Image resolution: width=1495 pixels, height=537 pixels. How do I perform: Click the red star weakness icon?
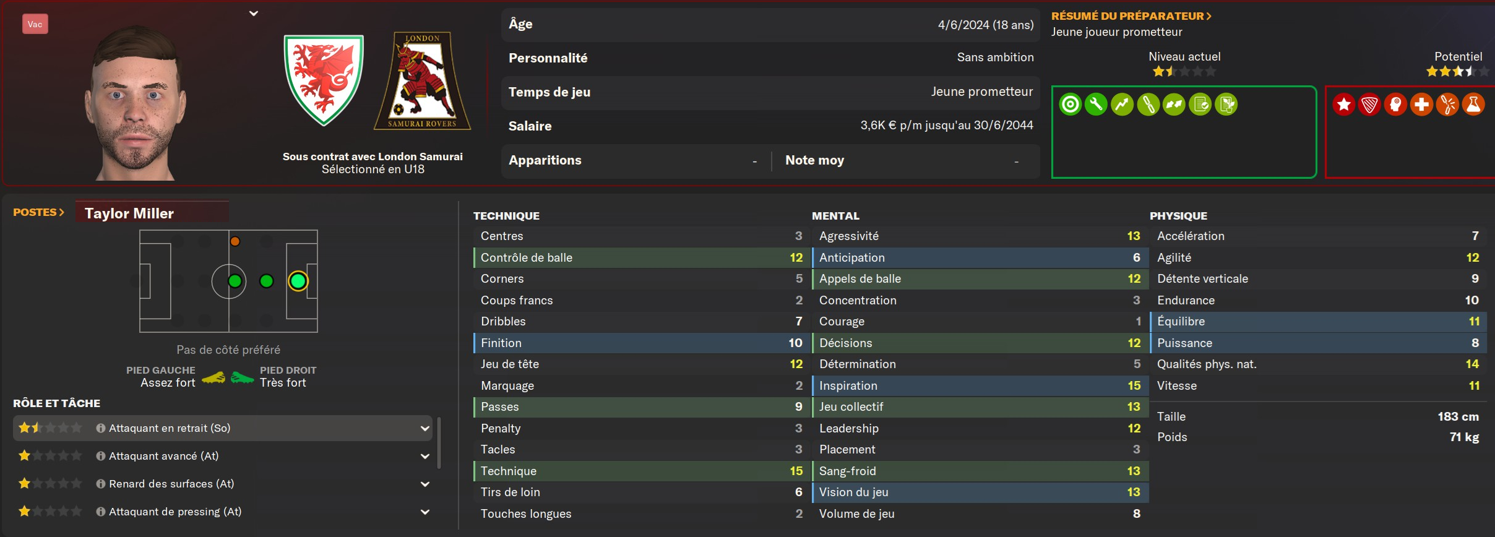(x=1343, y=105)
